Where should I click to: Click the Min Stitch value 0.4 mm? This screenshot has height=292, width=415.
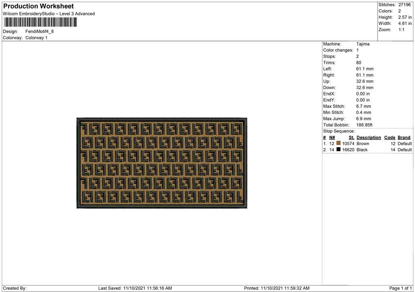tap(363, 112)
